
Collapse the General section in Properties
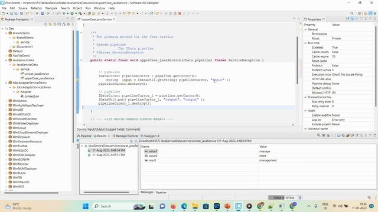(x=305, y=29)
